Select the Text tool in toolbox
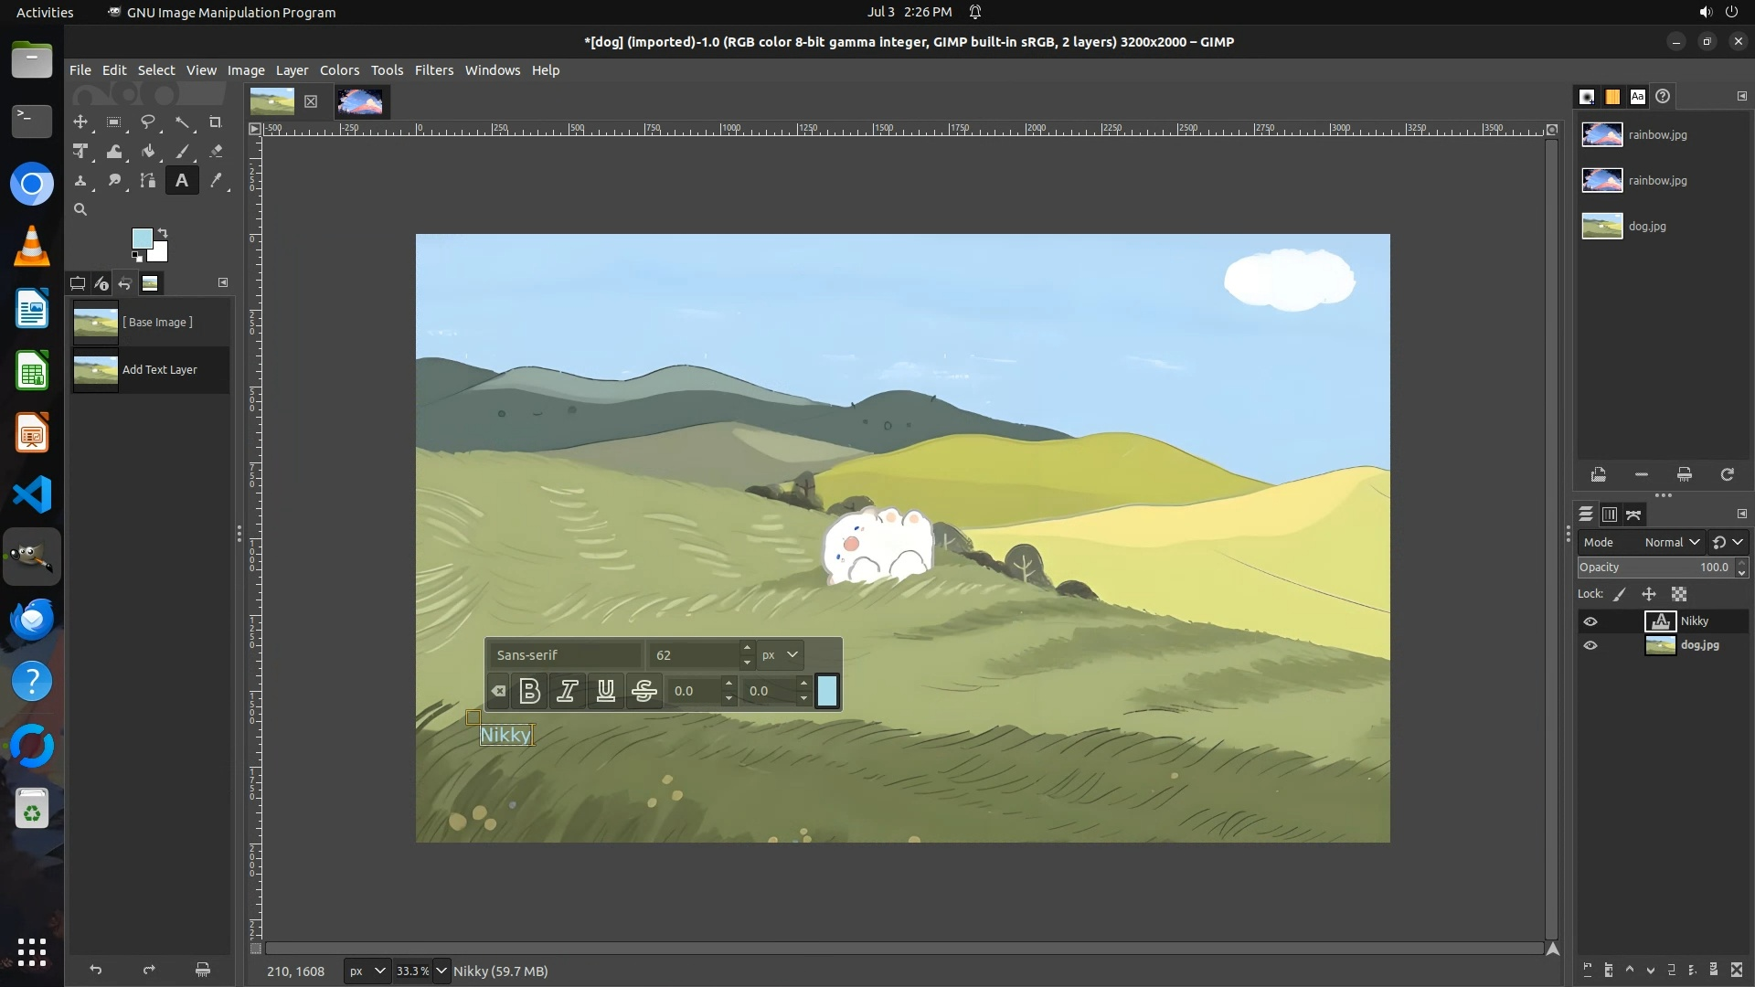The width and height of the screenshot is (1755, 987). coord(182,181)
